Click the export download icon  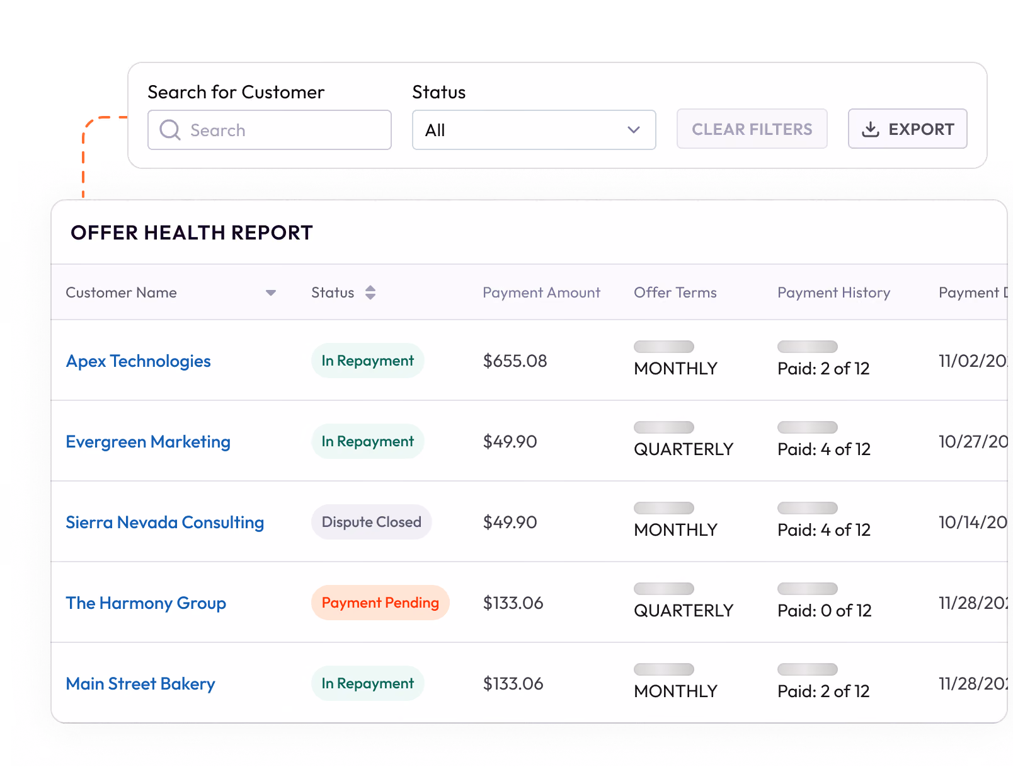click(871, 129)
